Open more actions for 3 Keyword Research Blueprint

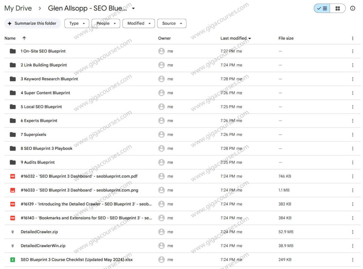tap(352, 79)
